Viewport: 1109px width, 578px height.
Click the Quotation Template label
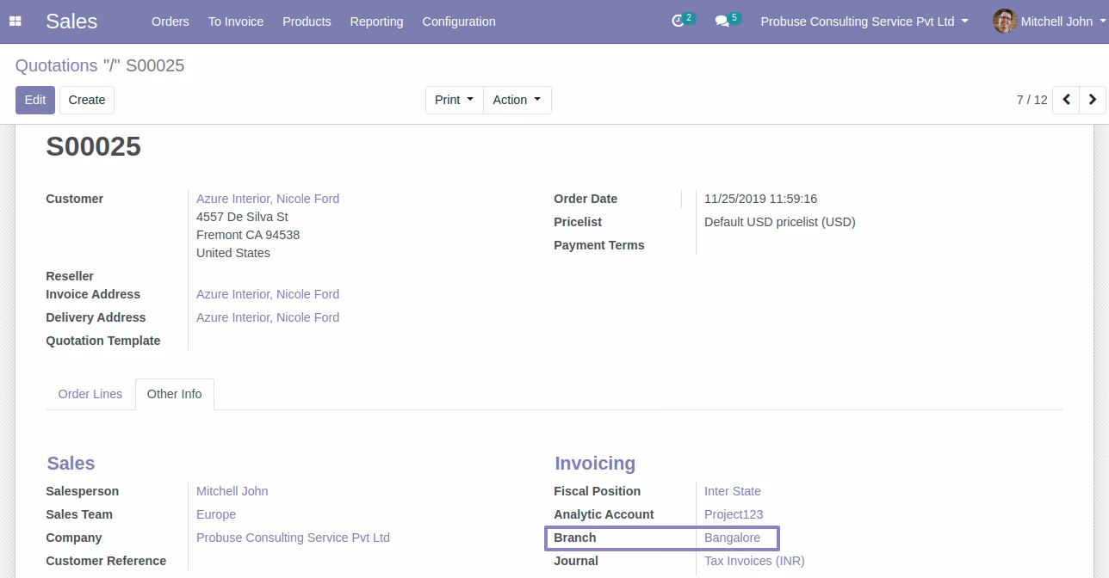point(103,341)
